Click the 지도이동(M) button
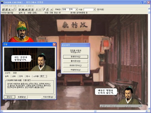The height and width of the screenshot is (113, 151). pyautogui.click(x=48, y=97)
